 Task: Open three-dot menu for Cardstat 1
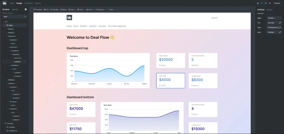[25, 62]
